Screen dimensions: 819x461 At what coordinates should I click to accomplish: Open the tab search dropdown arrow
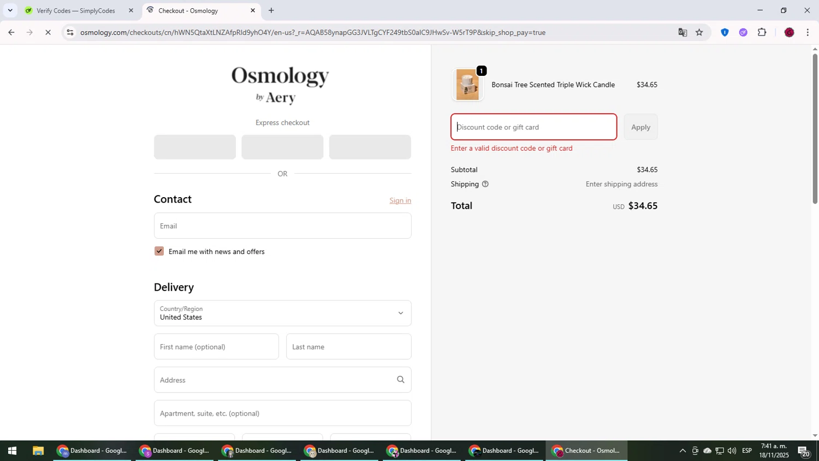click(x=10, y=10)
